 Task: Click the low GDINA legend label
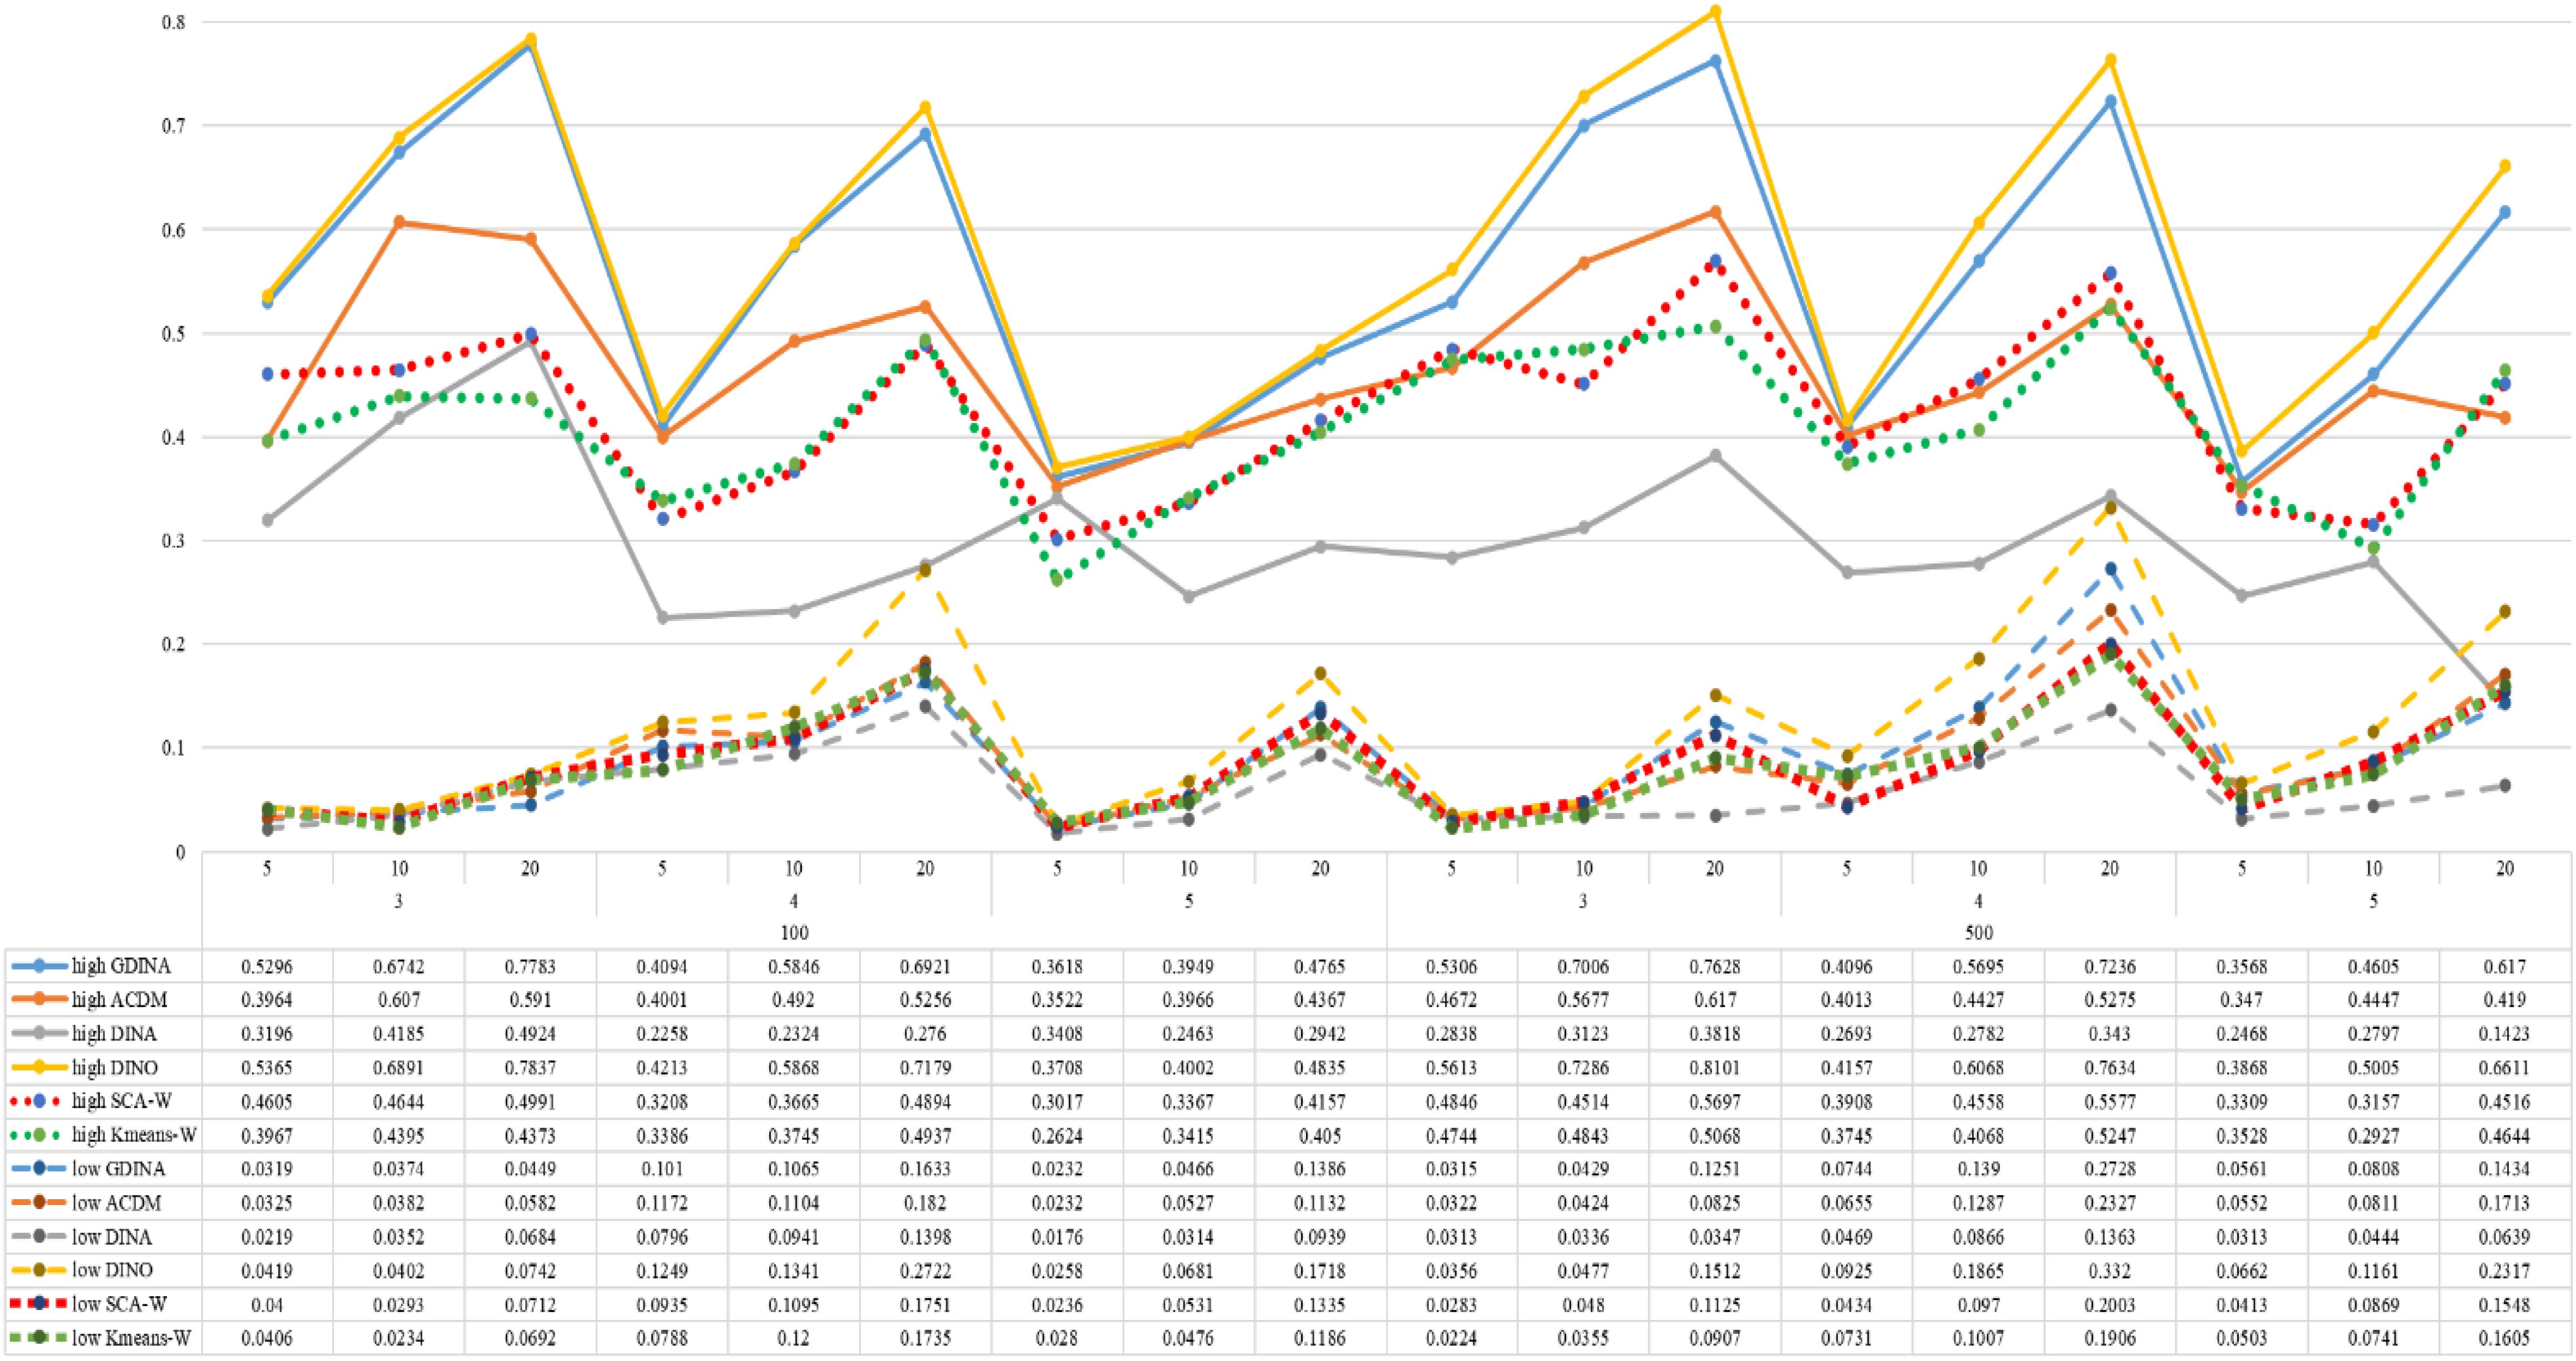[x=118, y=1169]
